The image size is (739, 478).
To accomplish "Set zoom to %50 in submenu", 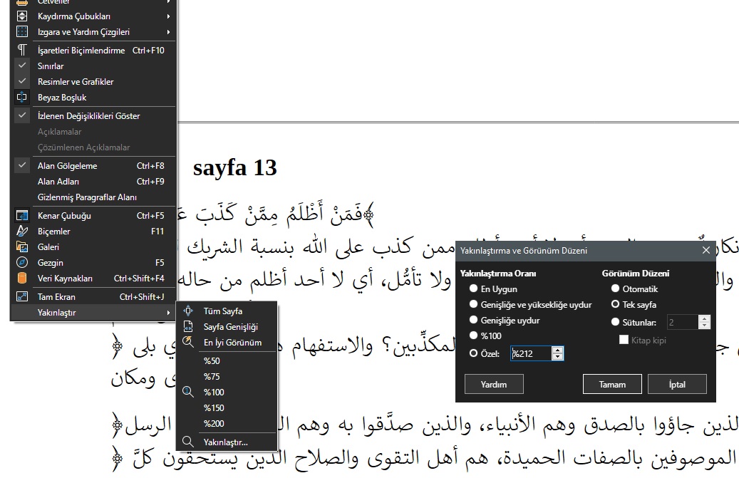I will click(227, 360).
